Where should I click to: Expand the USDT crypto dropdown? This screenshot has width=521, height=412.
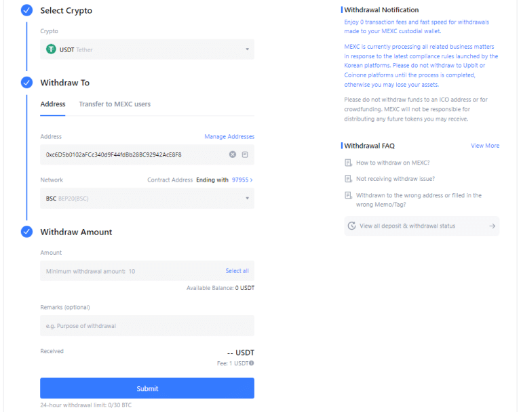(x=147, y=49)
